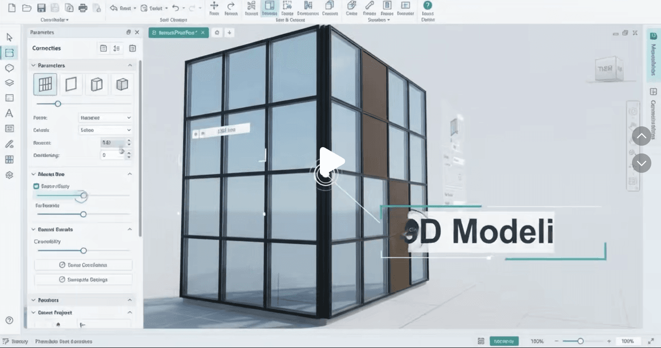Open dropdown arrow beside the 'Rmst' toolbar button
This screenshot has height=348, width=661.
135,8
